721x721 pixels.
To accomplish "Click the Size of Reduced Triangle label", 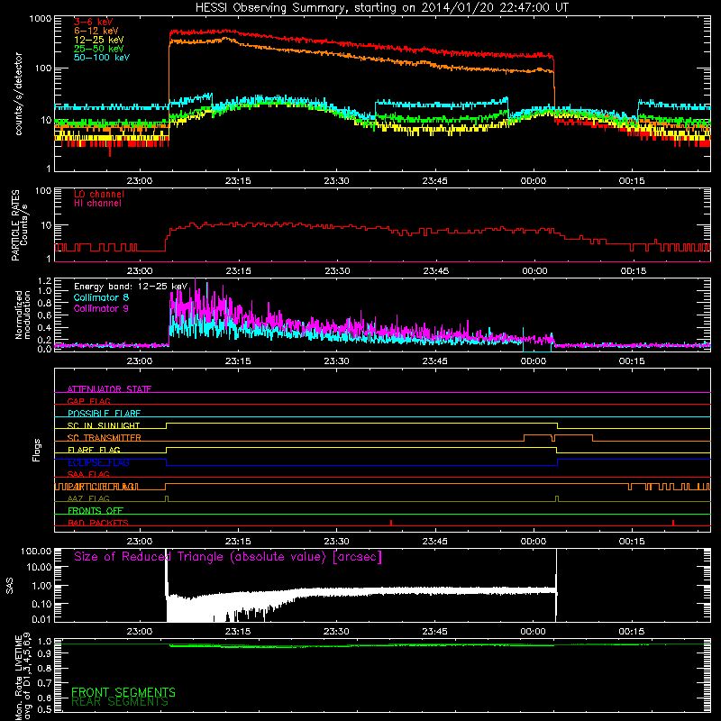I will (x=228, y=557).
